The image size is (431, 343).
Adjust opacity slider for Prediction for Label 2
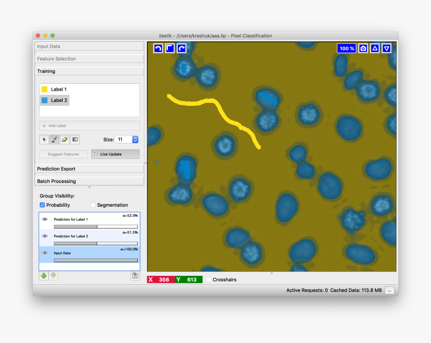(x=95, y=243)
